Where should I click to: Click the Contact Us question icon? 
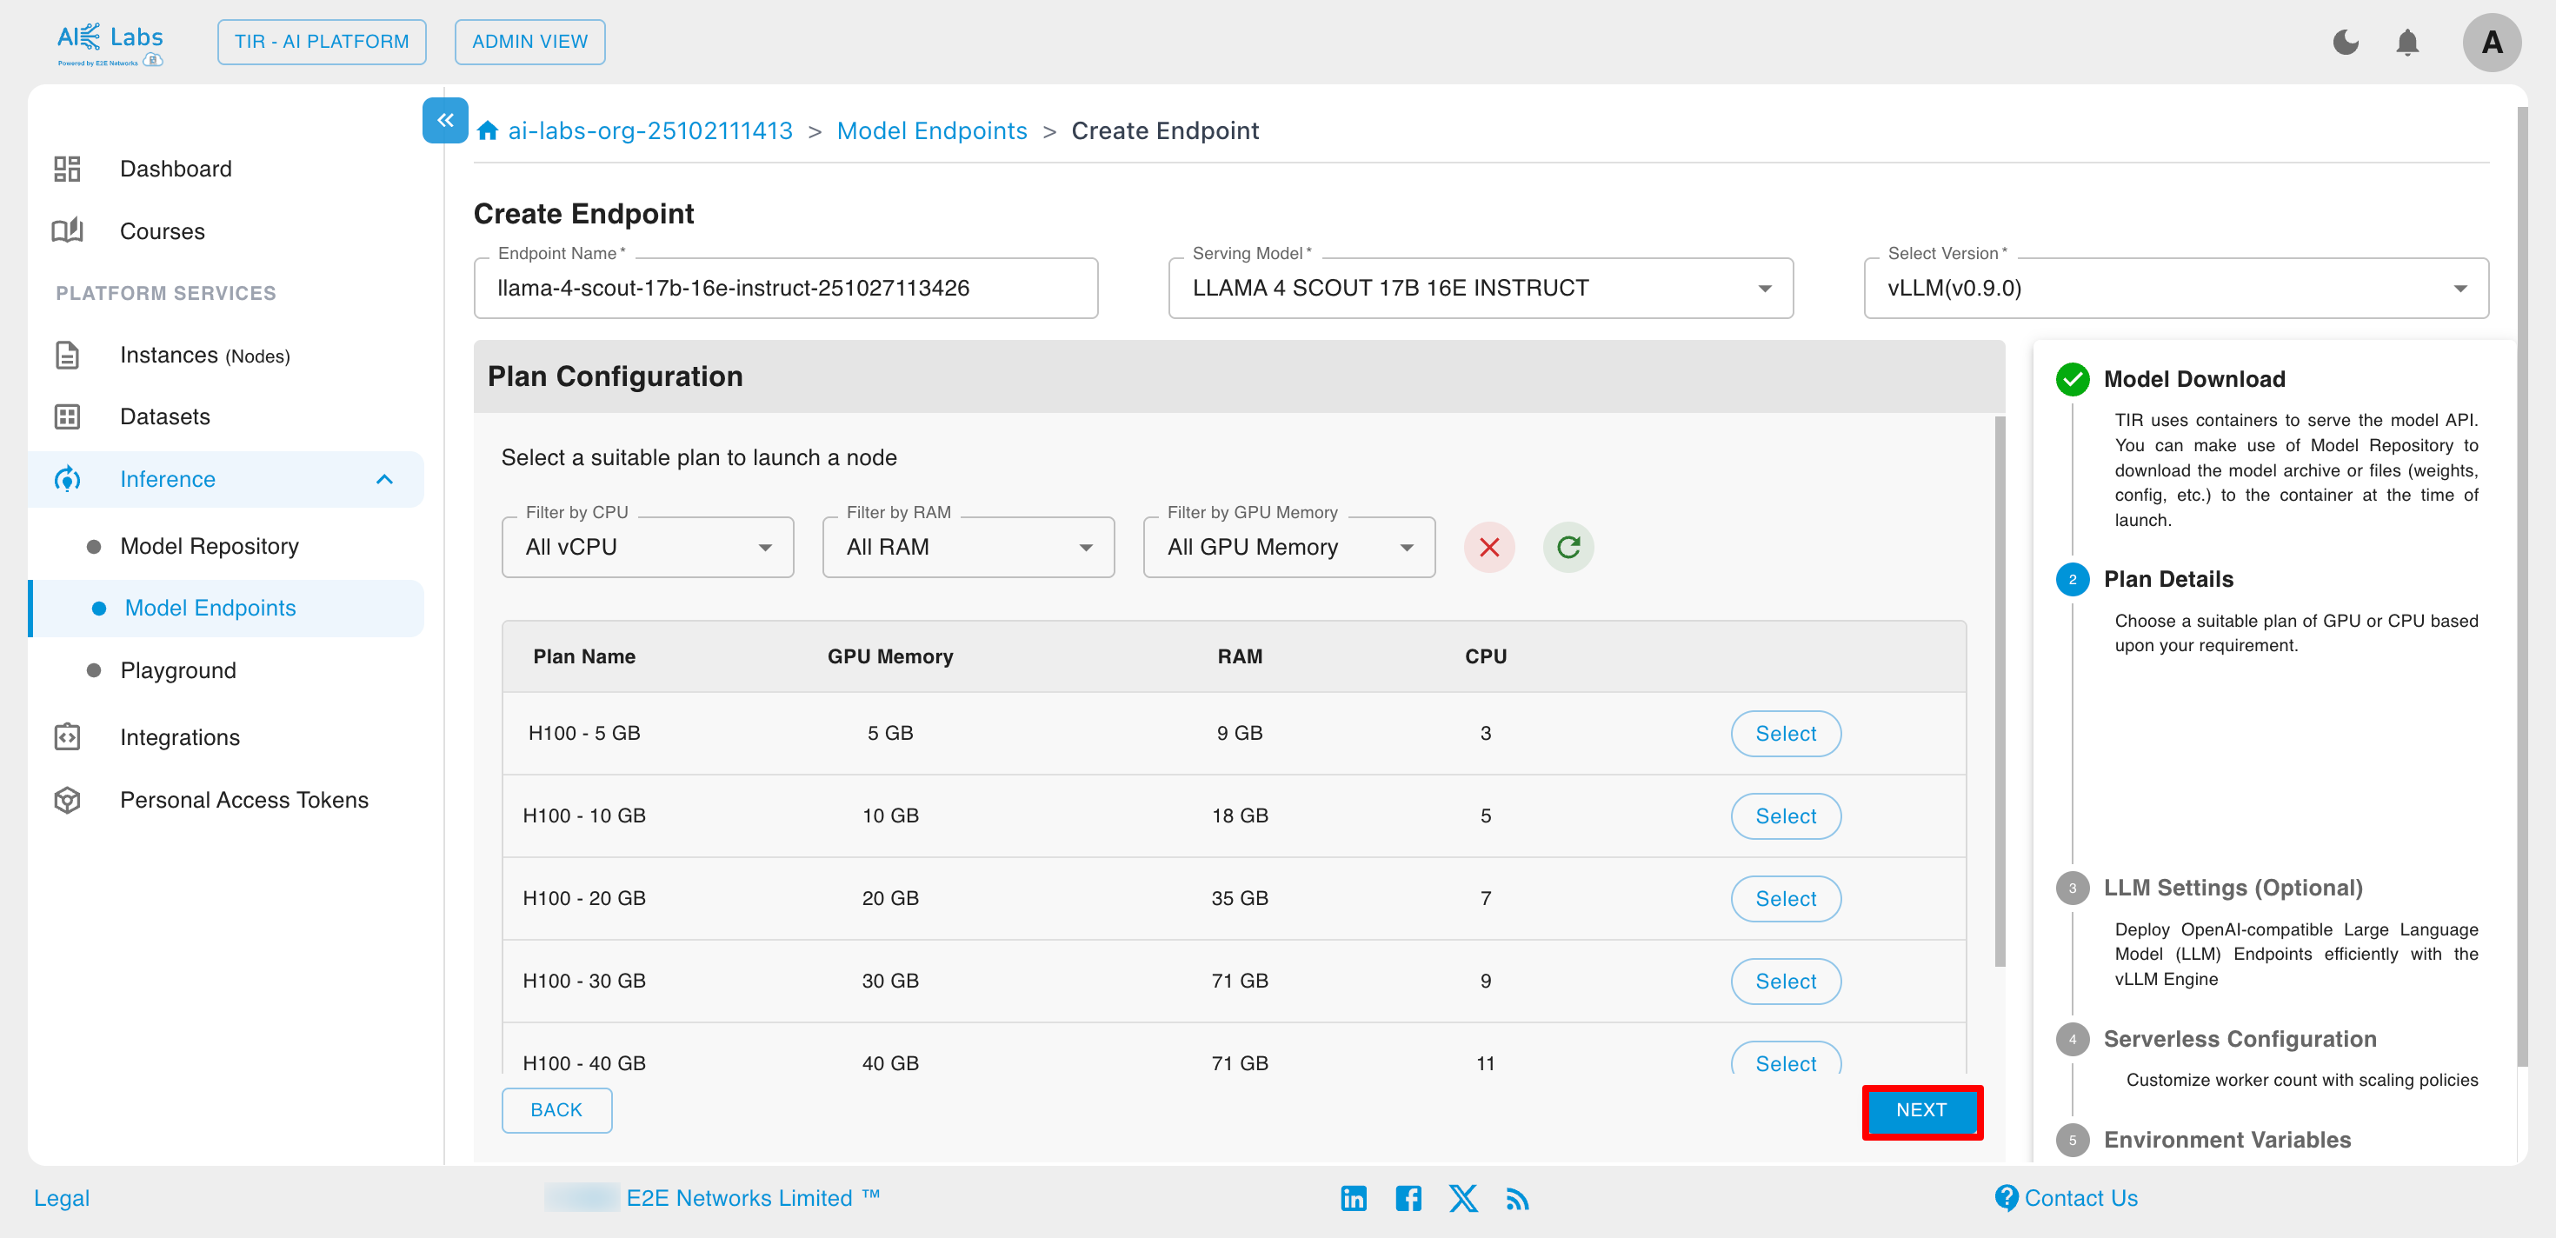(x=2007, y=1198)
